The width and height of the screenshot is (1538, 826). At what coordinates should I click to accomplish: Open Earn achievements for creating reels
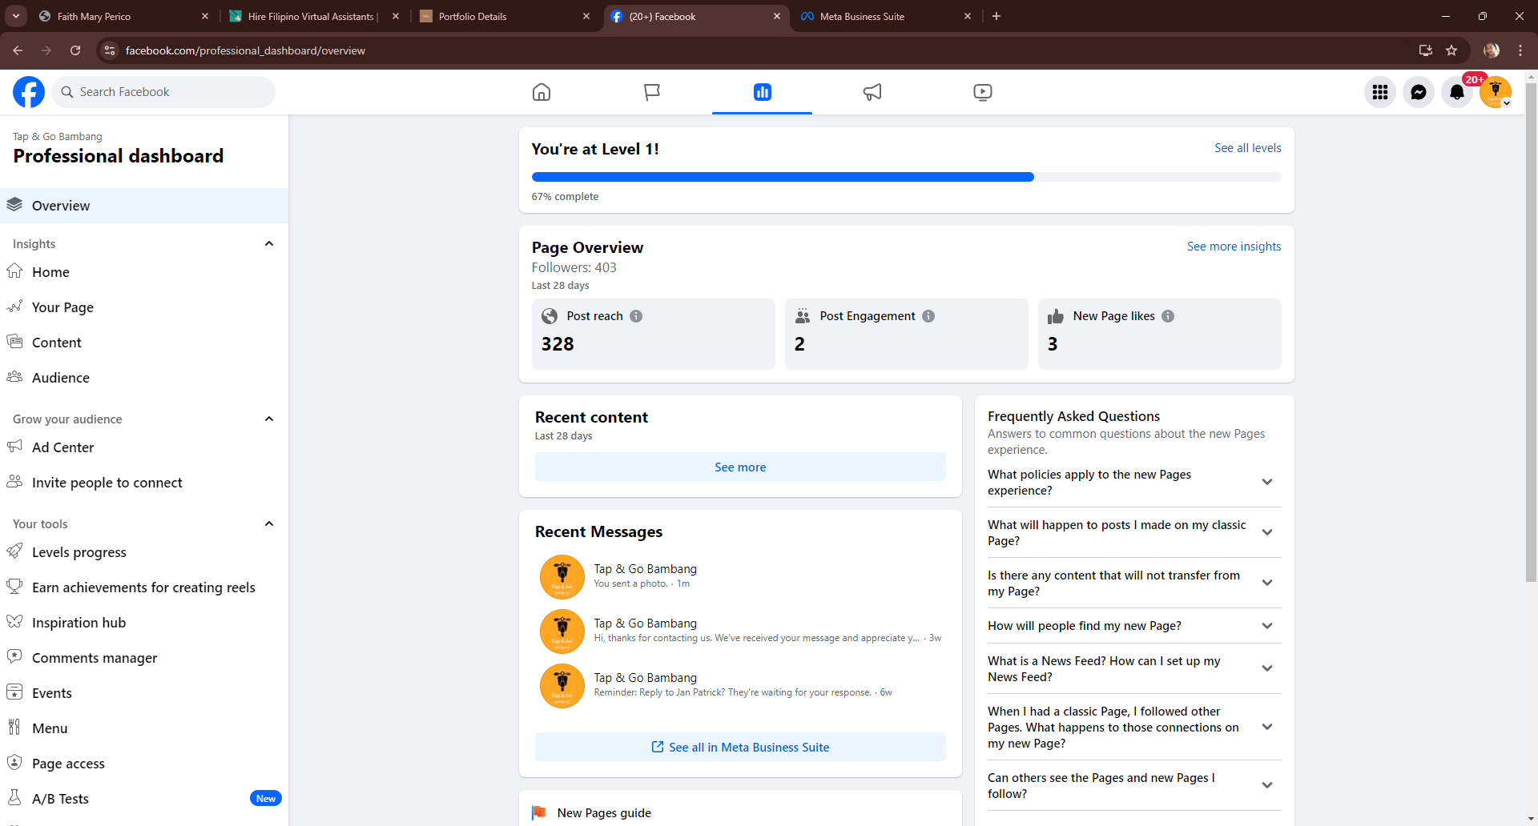[144, 587]
